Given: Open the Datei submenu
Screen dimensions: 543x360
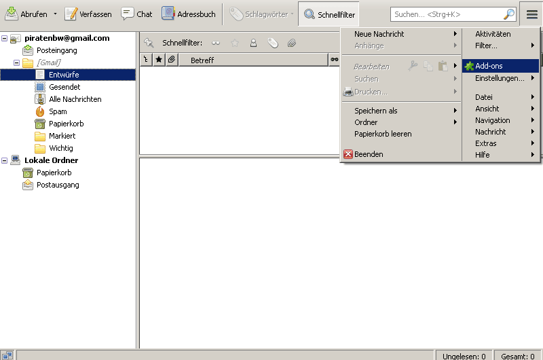Looking at the screenshot, I should coord(500,97).
